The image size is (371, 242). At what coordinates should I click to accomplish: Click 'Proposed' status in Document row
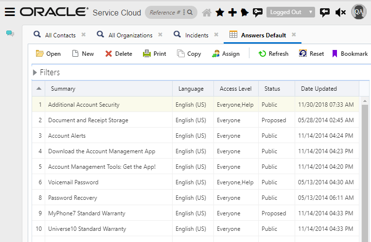click(x=274, y=120)
